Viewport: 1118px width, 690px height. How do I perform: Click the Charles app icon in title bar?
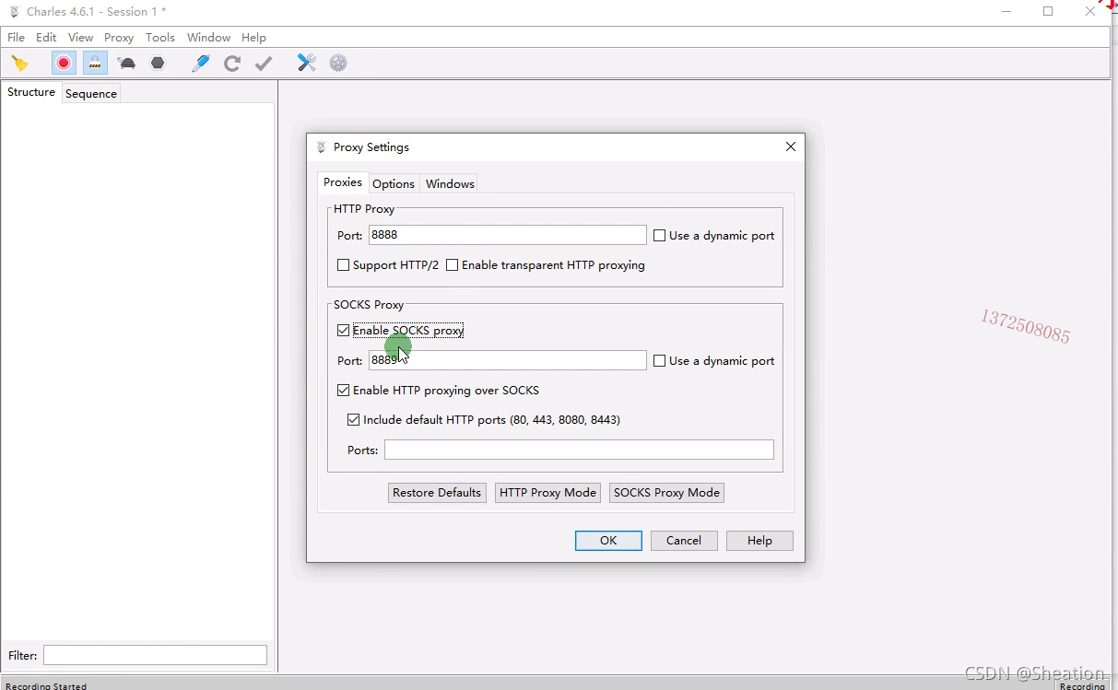(x=14, y=12)
